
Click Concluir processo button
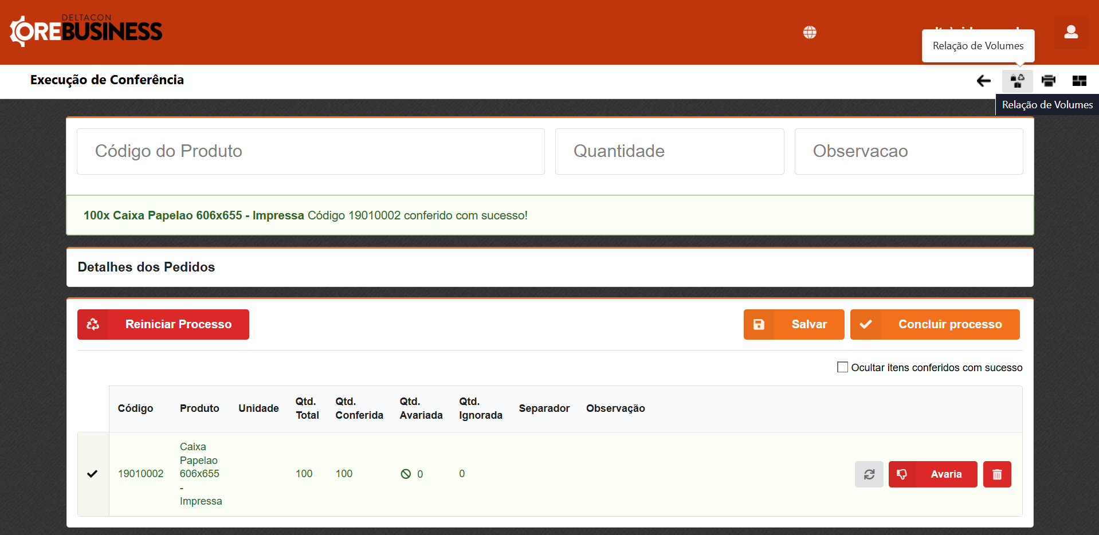(x=935, y=324)
